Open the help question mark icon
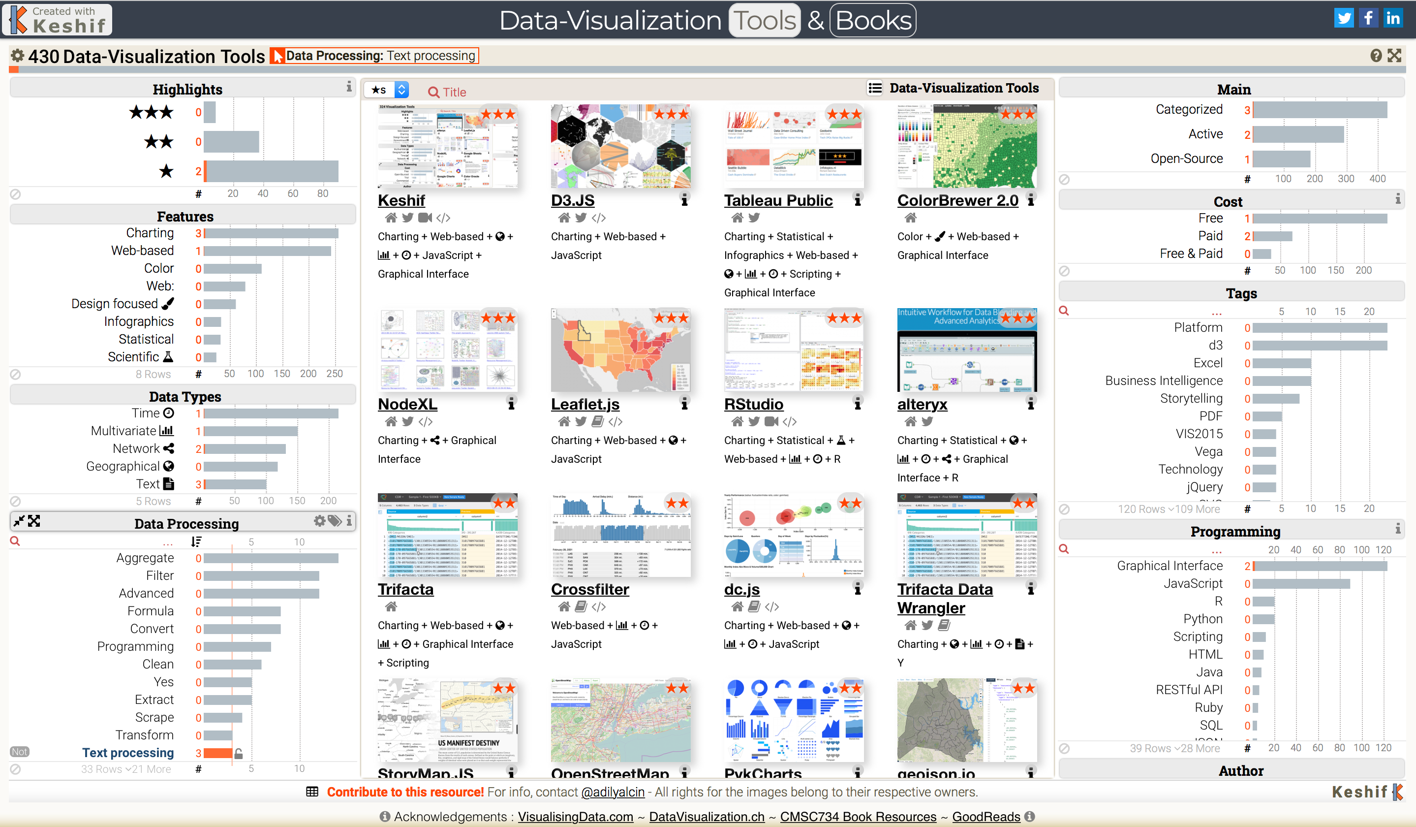 pyautogui.click(x=1376, y=55)
